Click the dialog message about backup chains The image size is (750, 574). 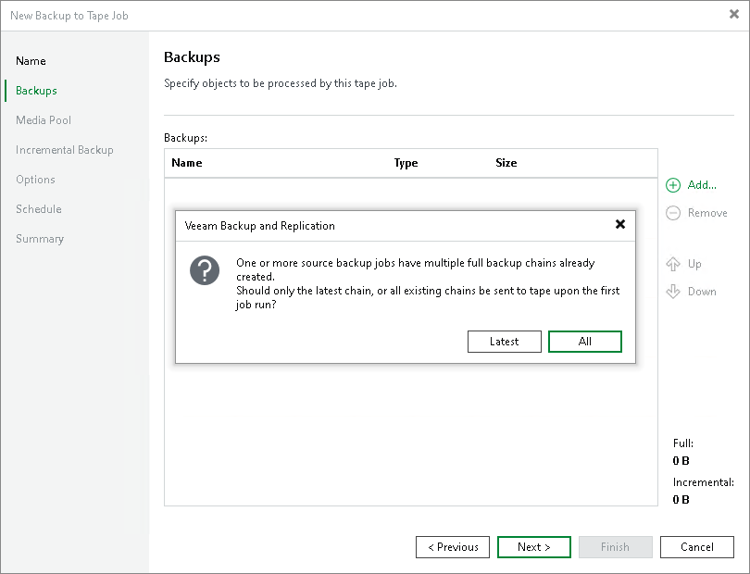pyautogui.click(x=428, y=283)
